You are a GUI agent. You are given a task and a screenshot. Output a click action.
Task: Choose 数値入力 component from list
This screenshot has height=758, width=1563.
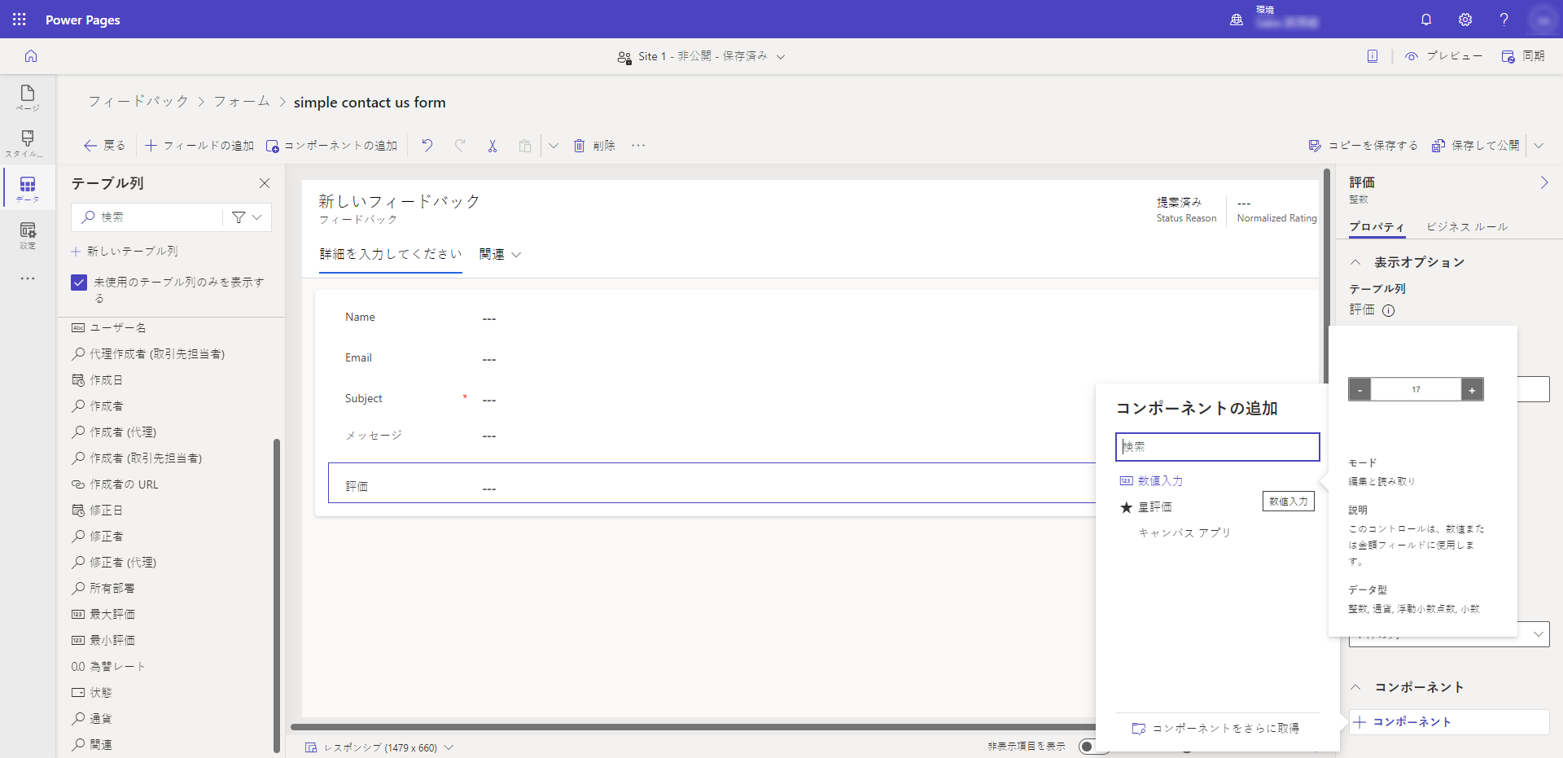click(x=1160, y=481)
